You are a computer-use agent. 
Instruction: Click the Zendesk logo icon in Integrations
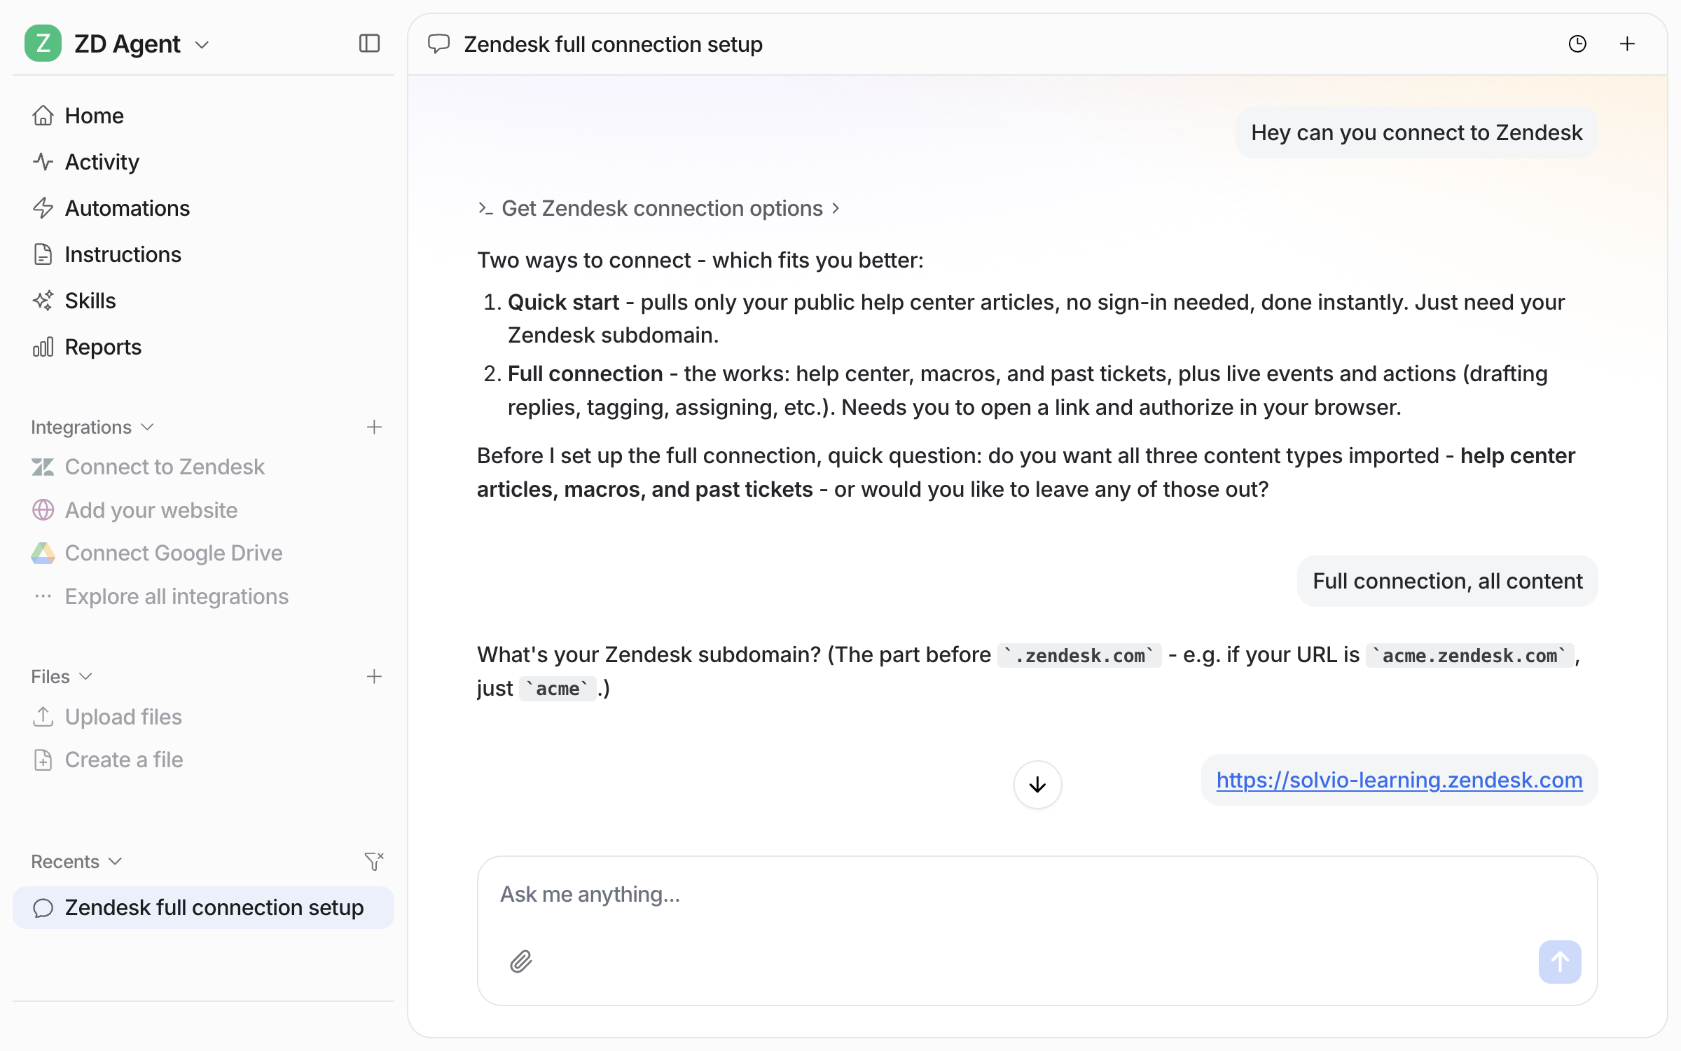(x=43, y=467)
